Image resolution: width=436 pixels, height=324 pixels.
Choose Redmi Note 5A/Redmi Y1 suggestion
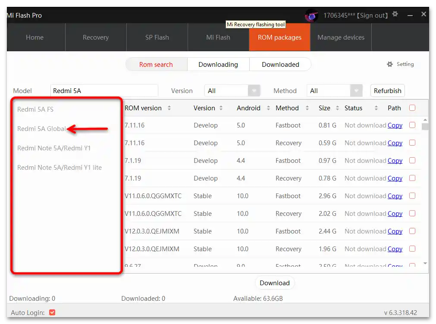click(x=54, y=148)
